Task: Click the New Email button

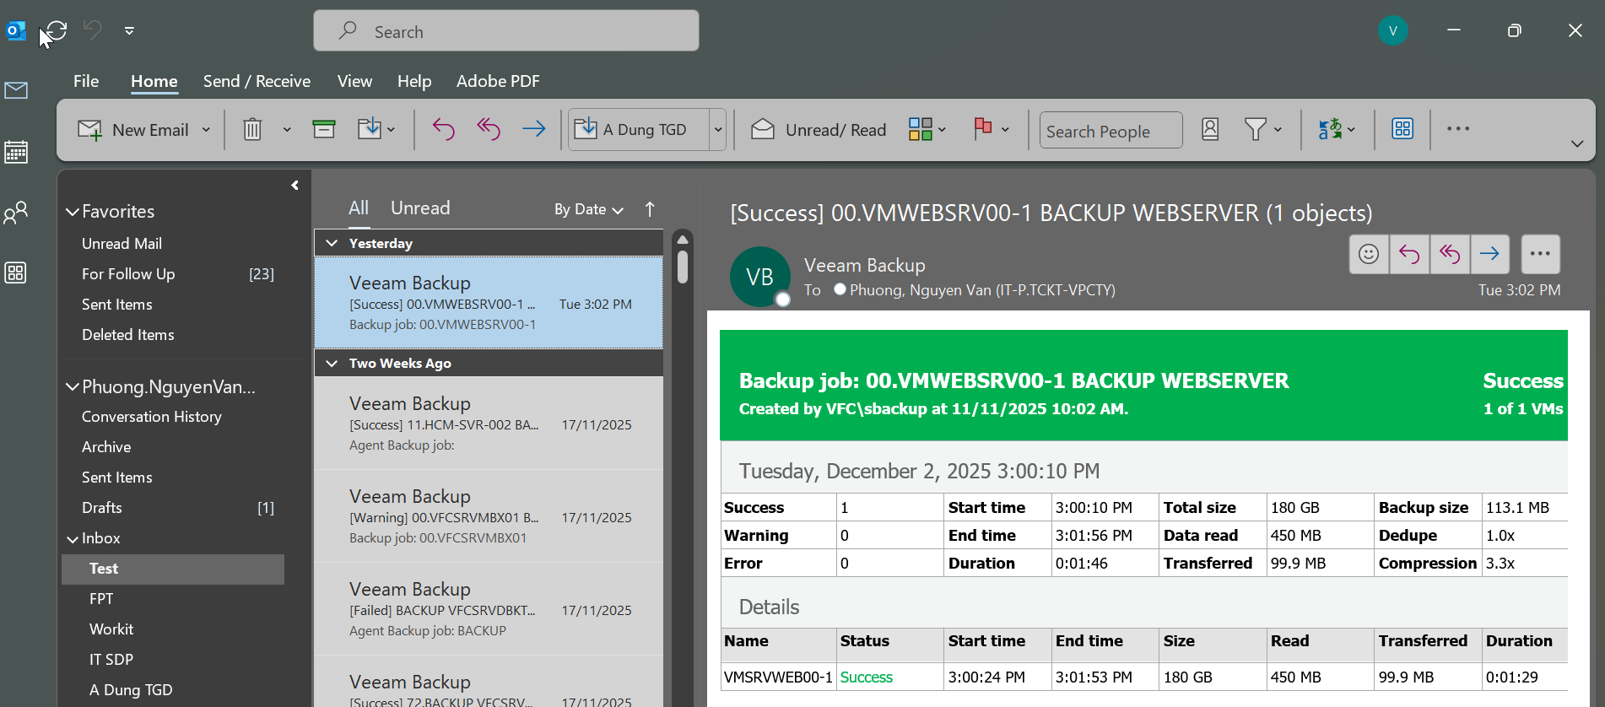Action: [x=135, y=130]
